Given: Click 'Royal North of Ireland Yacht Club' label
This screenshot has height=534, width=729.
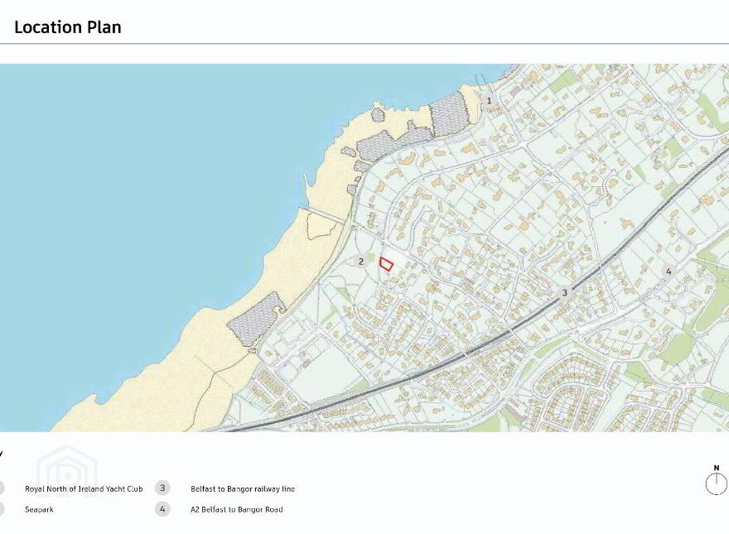Looking at the screenshot, I should [x=84, y=489].
